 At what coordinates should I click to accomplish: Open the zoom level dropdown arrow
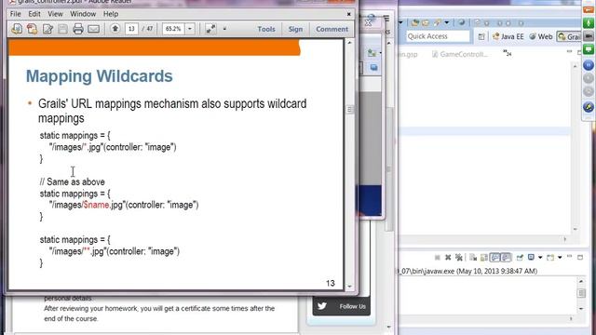(190, 29)
